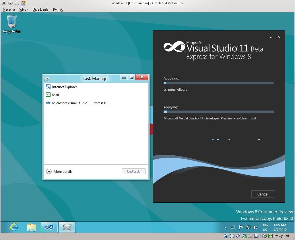Maximize the Task Manager window

point(132,77)
